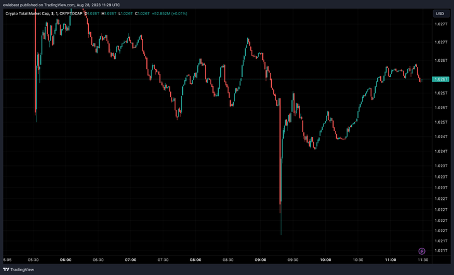Click the Low value L1.026T in legend
The width and height of the screenshot is (454, 275).
point(125,14)
